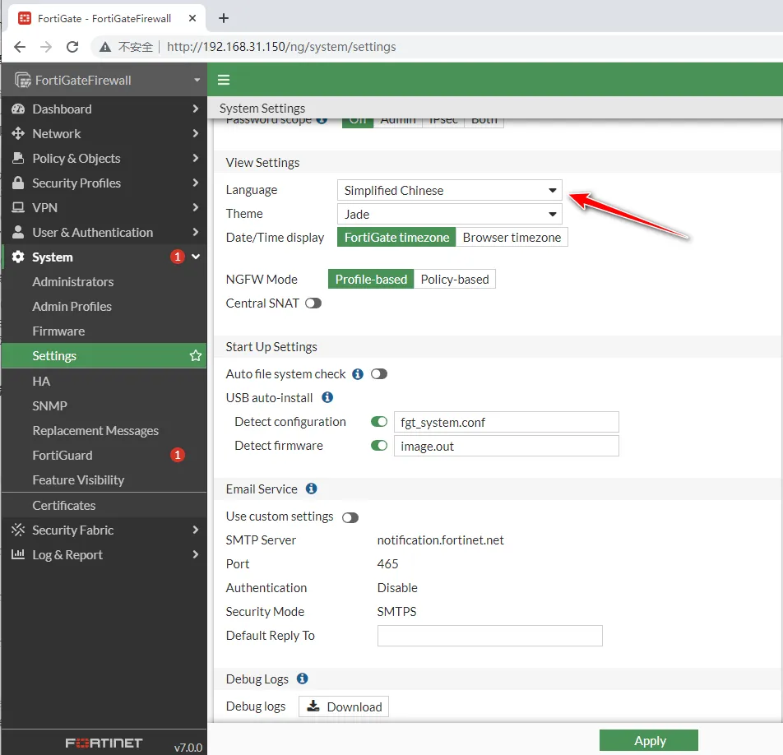
Task: Expand the Policy & Objects menu chevron
Action: coord(195,158)
